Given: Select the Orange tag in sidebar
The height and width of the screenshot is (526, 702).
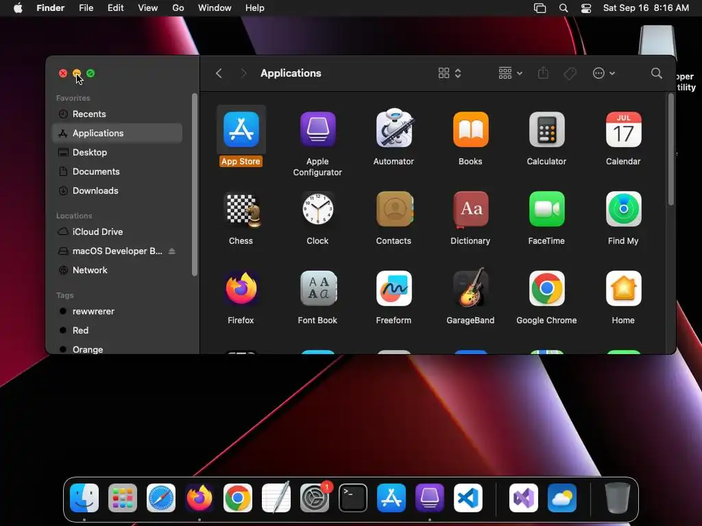Looking at the screenshot, I should 117,349.
